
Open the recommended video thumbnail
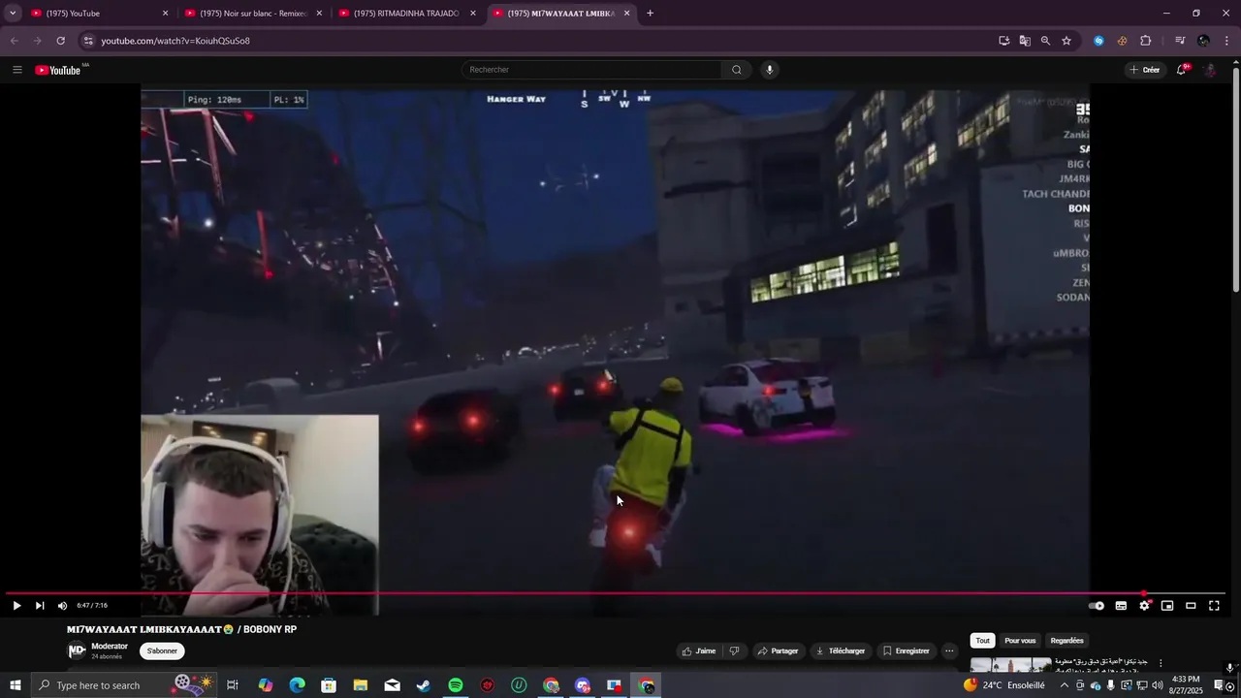pyautogui.click(x=1010, y=664)
